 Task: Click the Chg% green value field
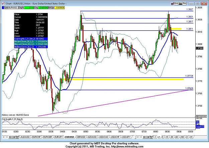click(29, 8)
